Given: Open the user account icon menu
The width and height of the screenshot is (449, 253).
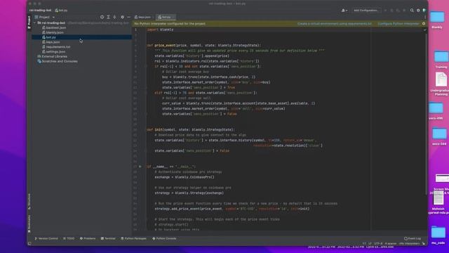Looking at the screenshot, I should pyautogui.click(x=344, y=11).
